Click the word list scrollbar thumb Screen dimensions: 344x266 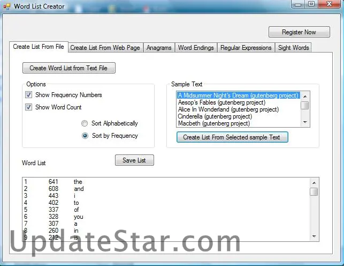point(314,191)
